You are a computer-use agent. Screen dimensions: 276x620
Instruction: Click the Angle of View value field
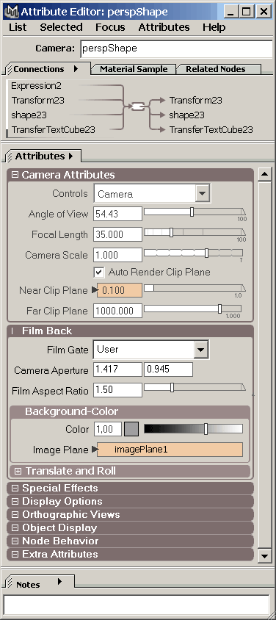point(117,214)
